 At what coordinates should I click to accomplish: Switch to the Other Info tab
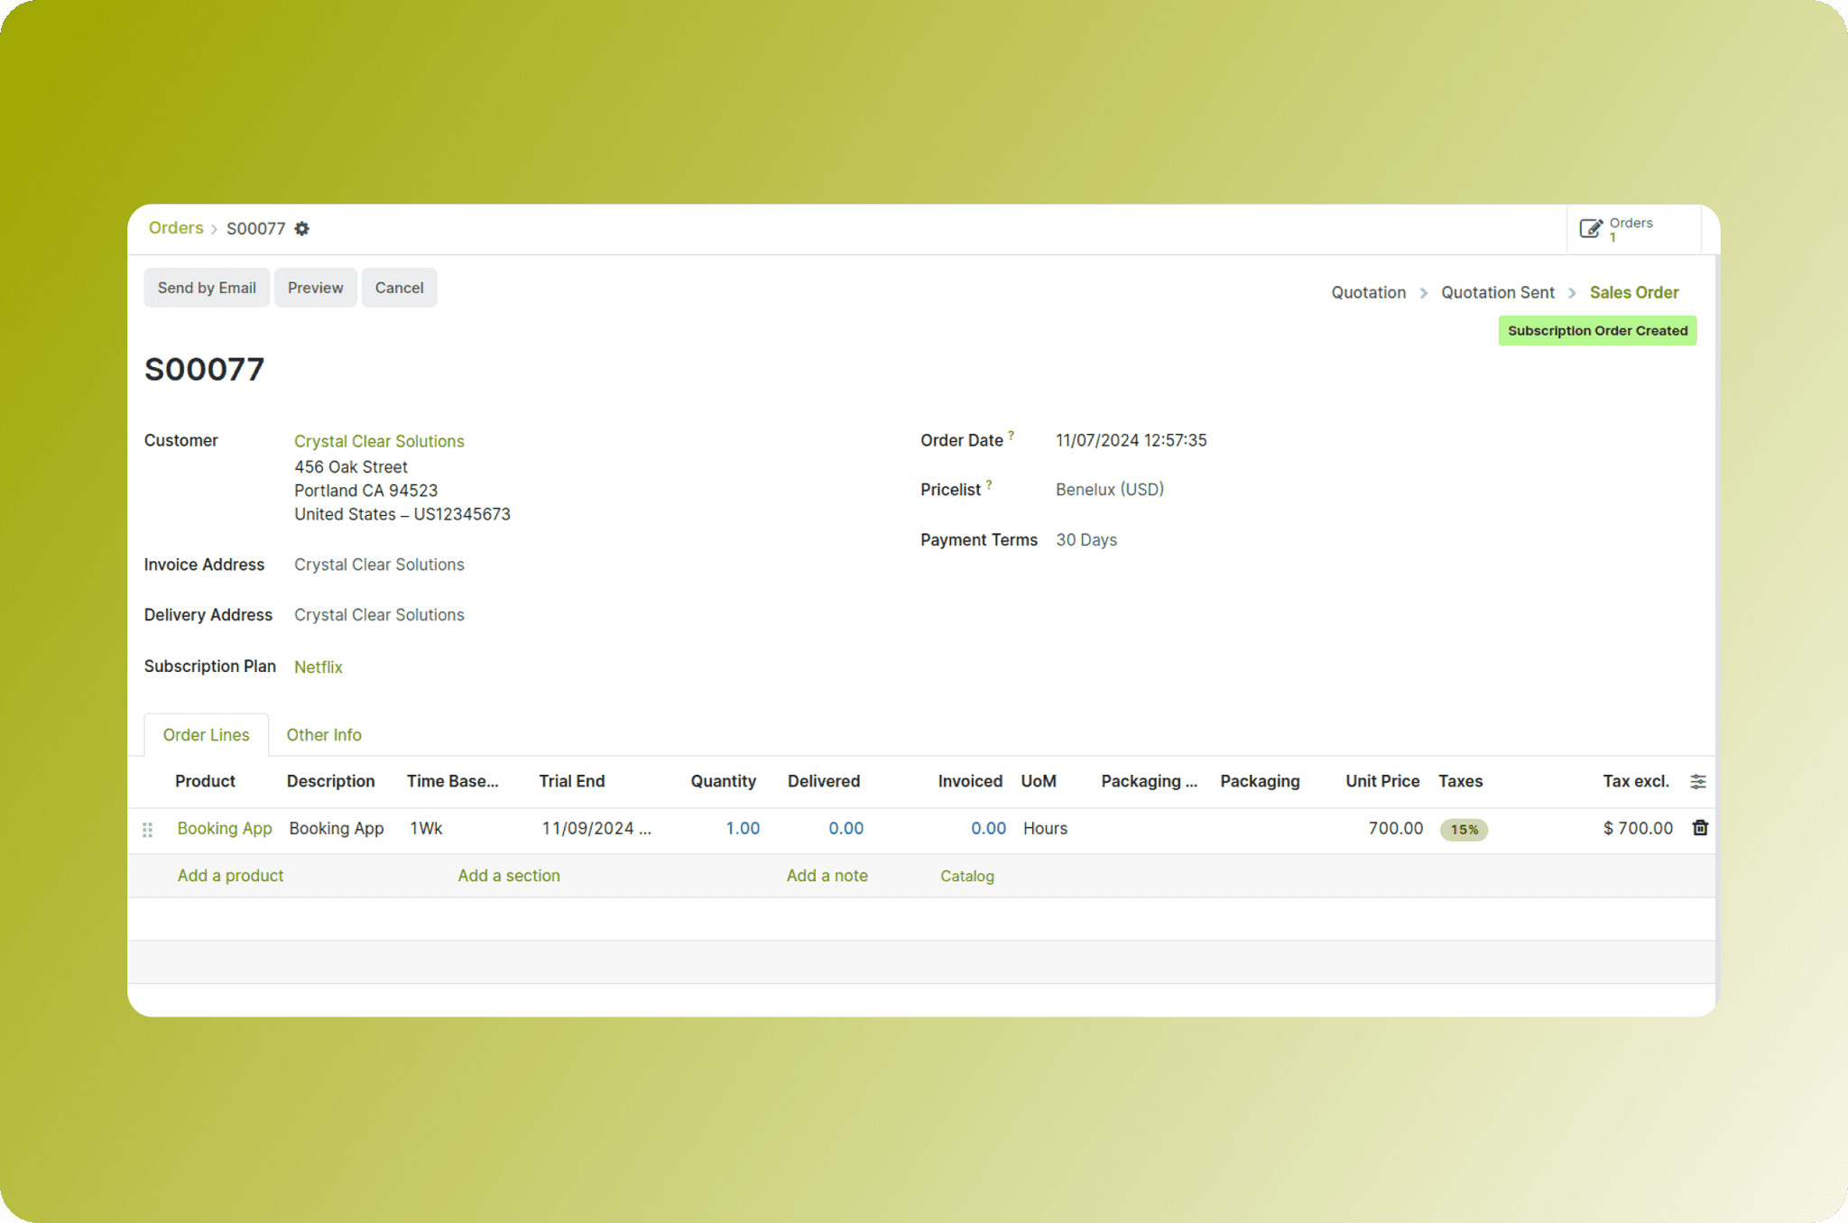pyautogui.click(x=324, y=735)
